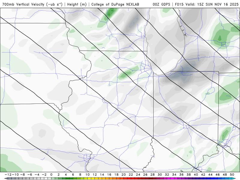Click the 50 color scale label
Viewport: 240px width, 180px height.
point(232,175)
